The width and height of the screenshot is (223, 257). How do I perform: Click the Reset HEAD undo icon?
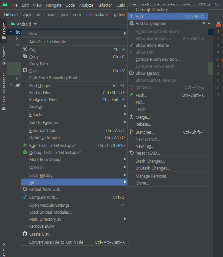(131, 153)
